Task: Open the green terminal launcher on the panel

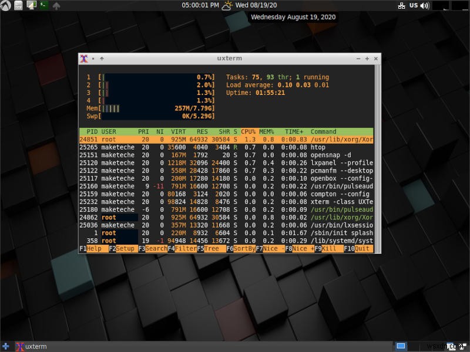Action: (43, 5)
